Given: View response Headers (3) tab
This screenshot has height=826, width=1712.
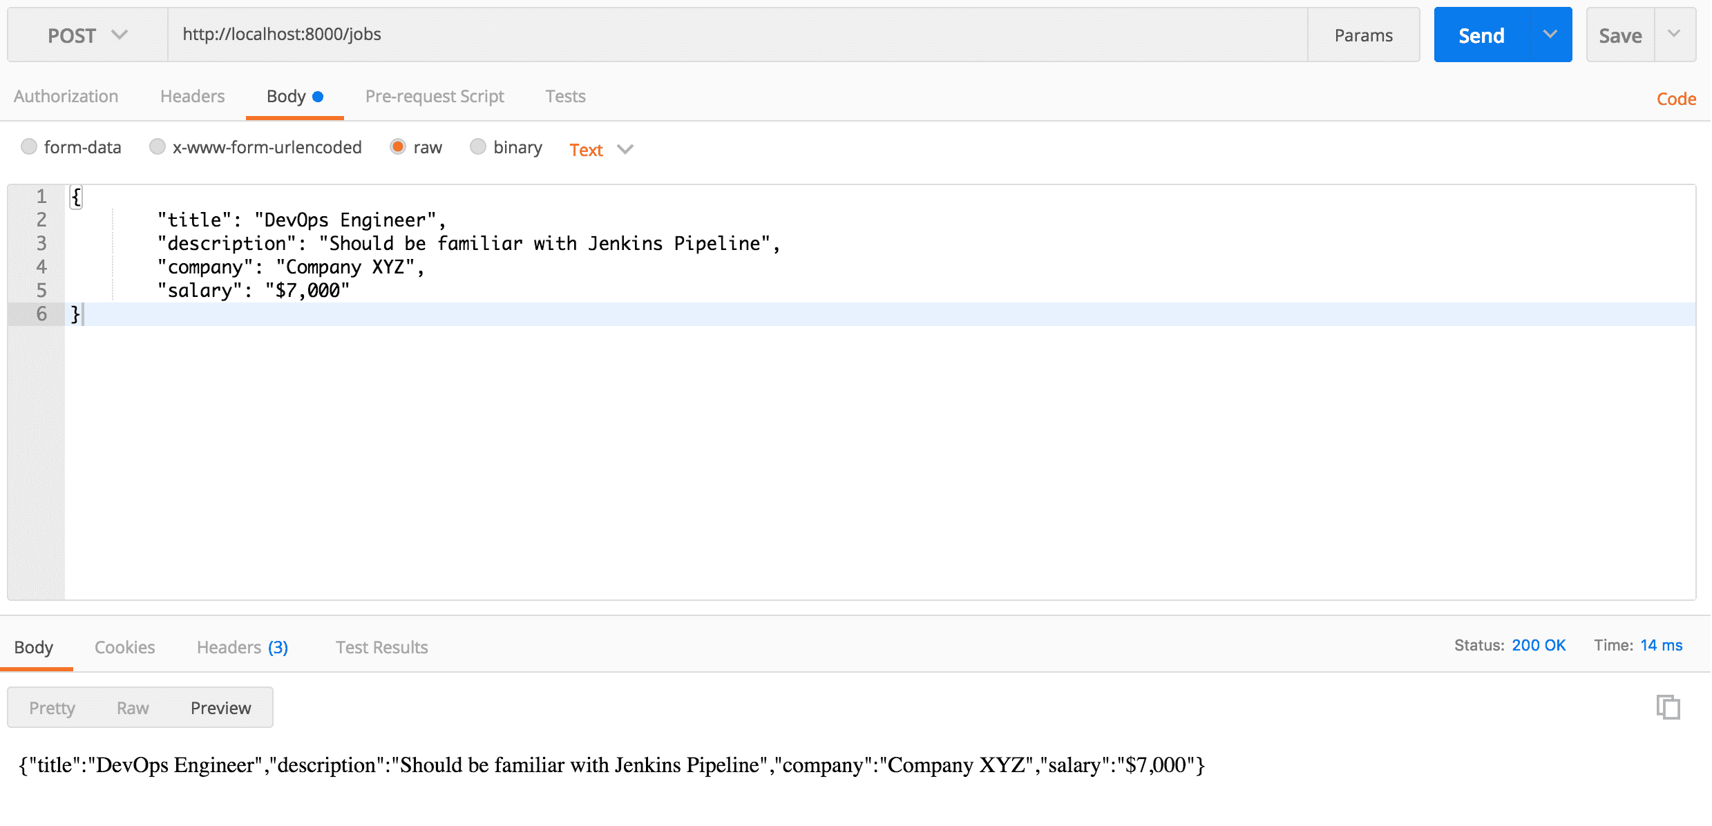Looking at the screenshot, I should point(242,647).
